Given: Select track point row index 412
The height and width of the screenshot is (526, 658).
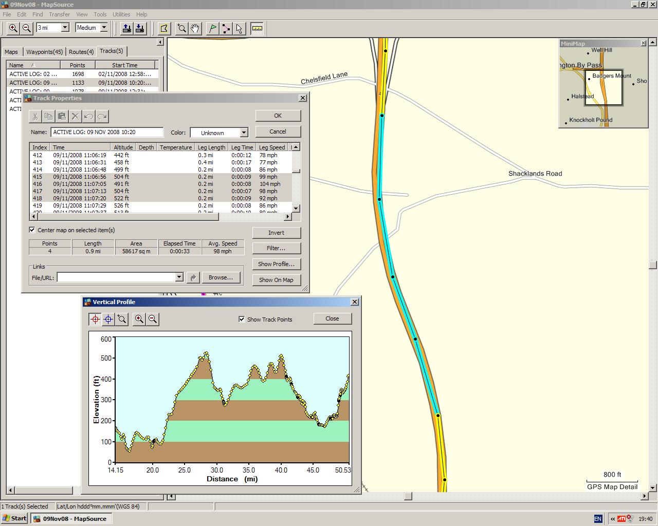Looking at the screenshot, I should pyautogui.click(x=160, y=155).
